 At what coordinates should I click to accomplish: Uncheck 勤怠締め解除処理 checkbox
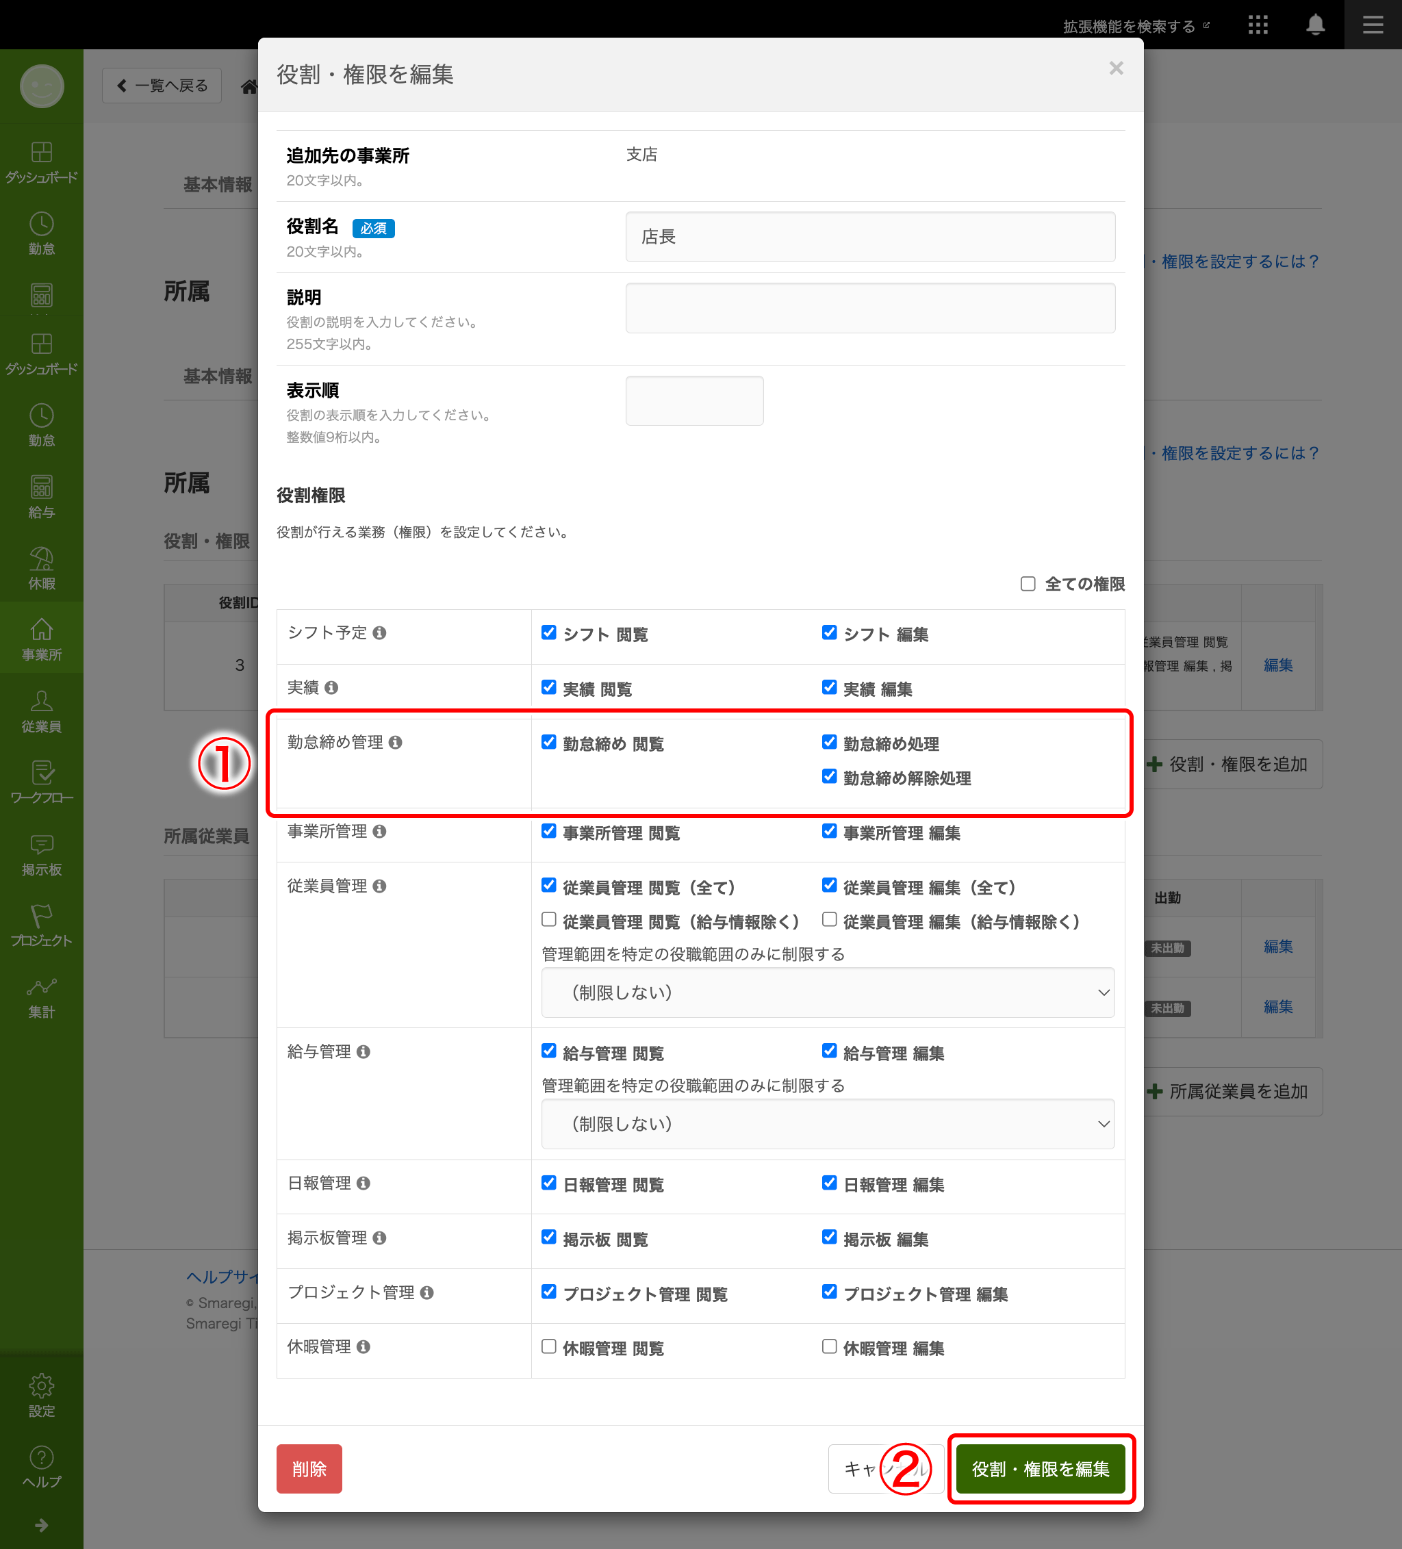point(830,776)
